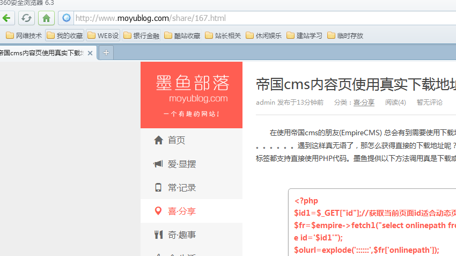Jump to comments via 暂无评论
456x256 pixels.
[430, 103]
